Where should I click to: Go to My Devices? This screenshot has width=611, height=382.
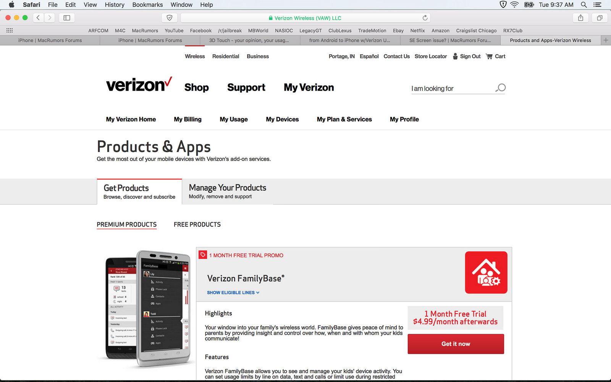[282, 119]
